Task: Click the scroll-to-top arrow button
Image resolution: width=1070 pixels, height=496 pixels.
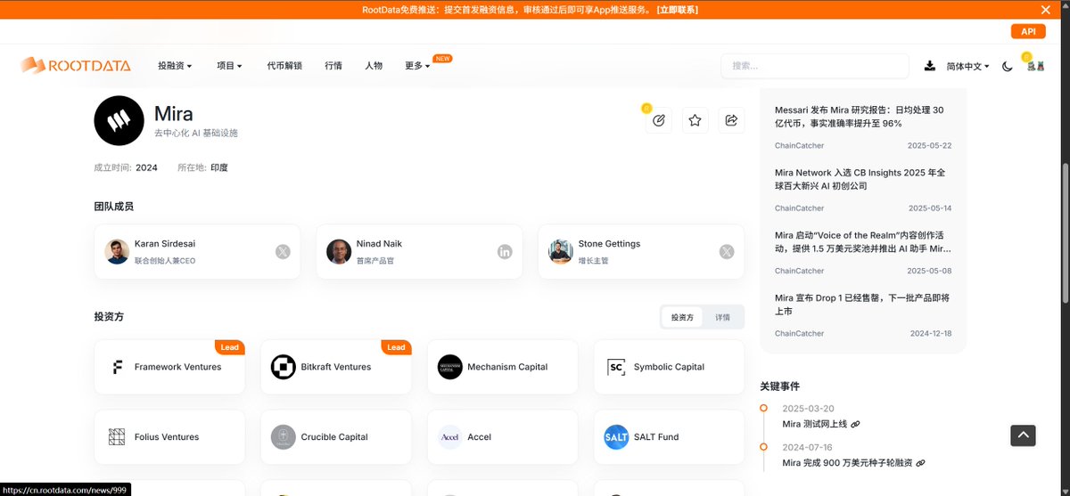Action: click(1023, 435)
